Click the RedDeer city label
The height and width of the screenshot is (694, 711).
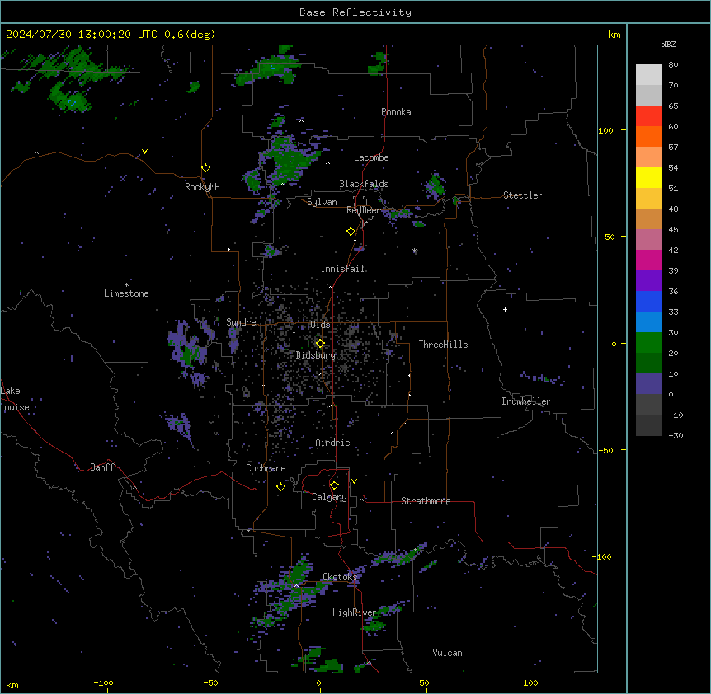click(x=363, y=210)
